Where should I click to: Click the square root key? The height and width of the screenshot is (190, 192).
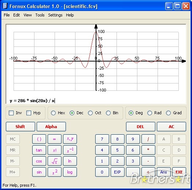[55, 161]
